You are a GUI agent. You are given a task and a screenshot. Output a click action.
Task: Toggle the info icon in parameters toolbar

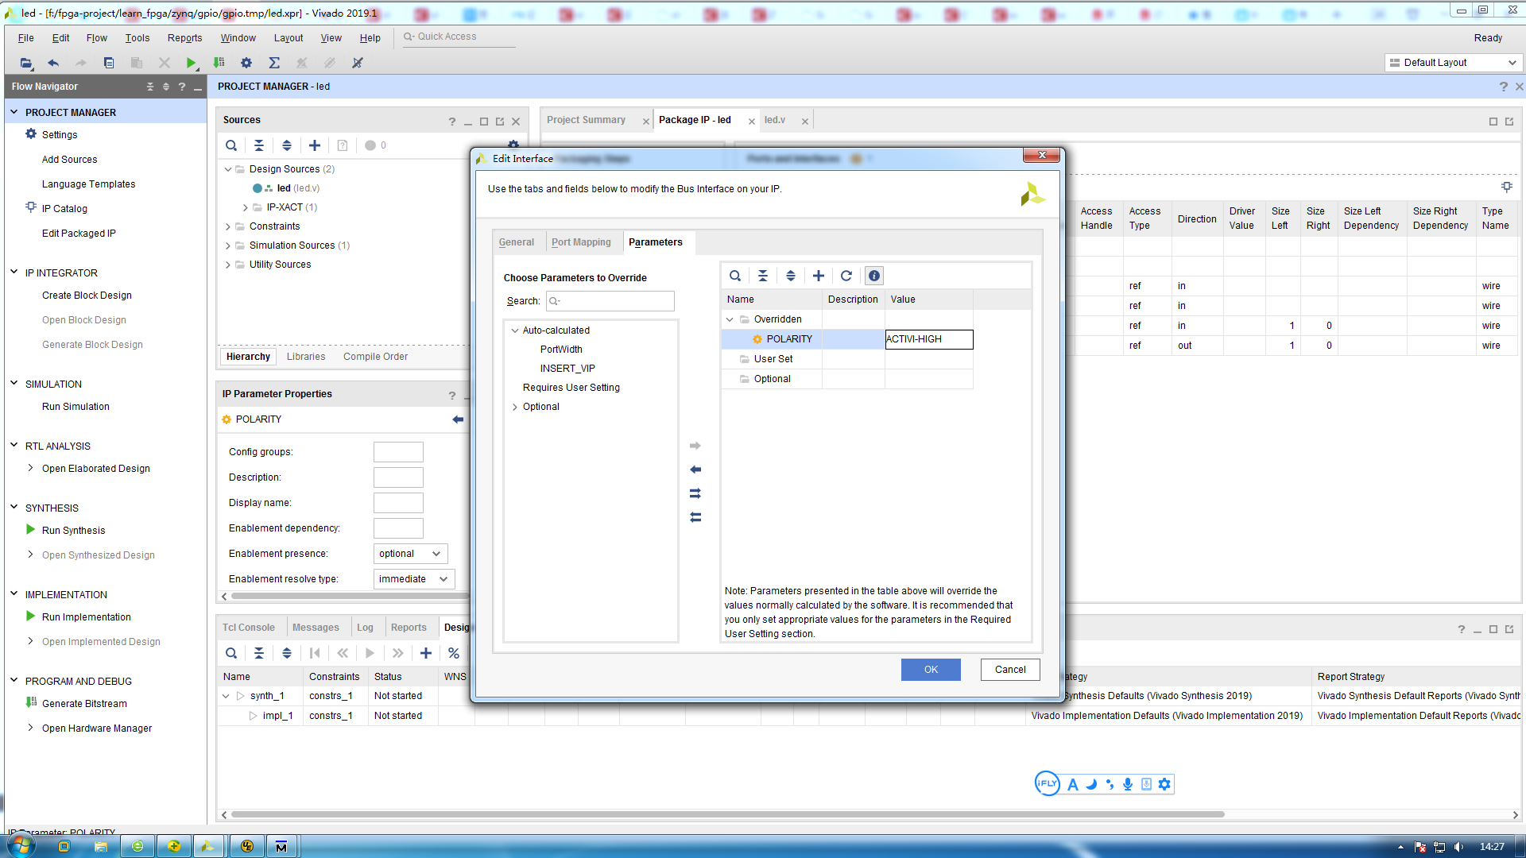pyautogui.click(x=873, y=276)
